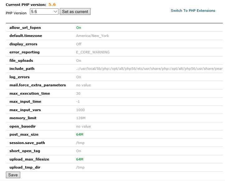225x181 pixels.
Task: Change the memory_limit 128M value
Action: (x=81, y=118)
